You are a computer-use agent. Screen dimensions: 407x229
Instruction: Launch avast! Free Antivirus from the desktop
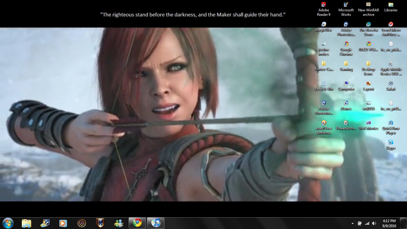point(324,127)
